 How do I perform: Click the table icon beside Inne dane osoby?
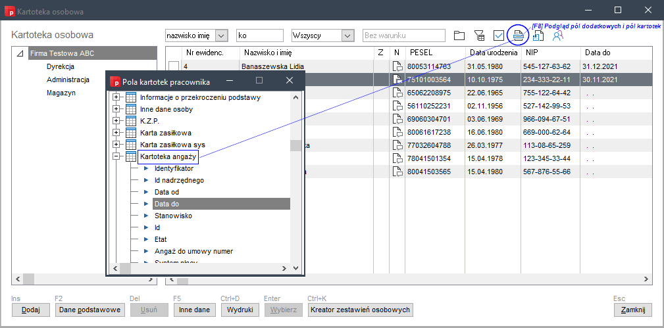(x=131, y=109)
